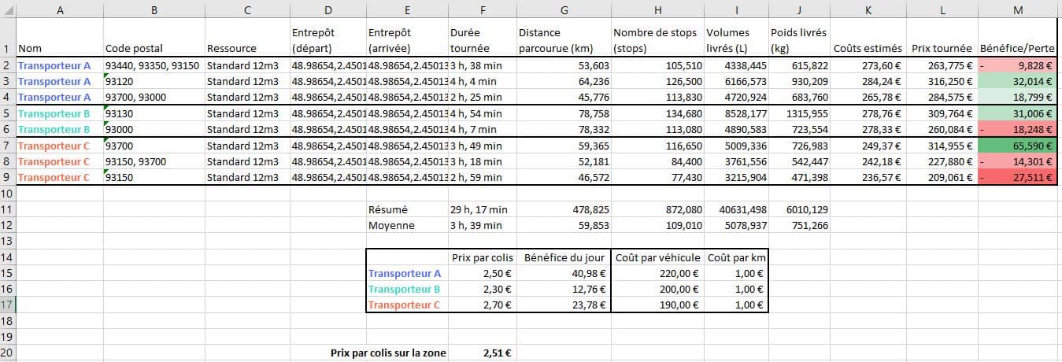Click 'Prix par colis' summary header

[482, 257]
